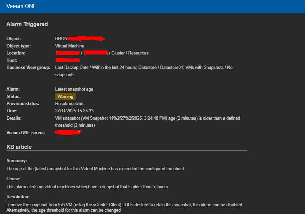
Task: Click the 'Last Backup Date / Within the last 24 hours' text
Action: (x=96, y=67)
